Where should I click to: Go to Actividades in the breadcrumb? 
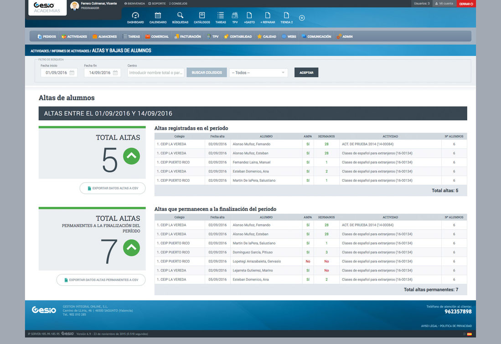pos(40,51)
